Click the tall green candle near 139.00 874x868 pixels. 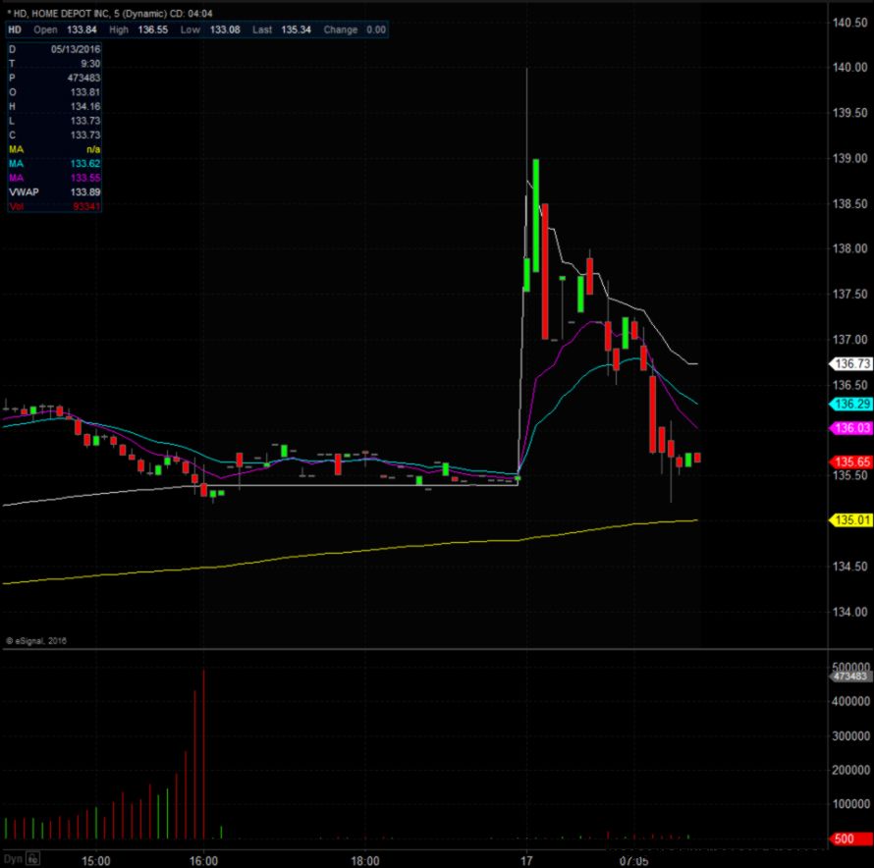pos(535,215)
